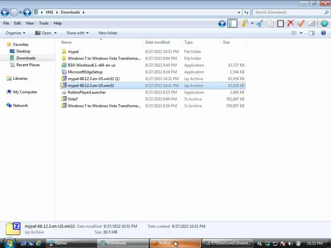Open recent locations history dropdown
This screenshot has width=331, height=248.
pyautogui.click(x=20, y=13)
